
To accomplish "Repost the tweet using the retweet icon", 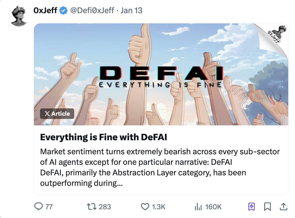I will coord(91,207).
